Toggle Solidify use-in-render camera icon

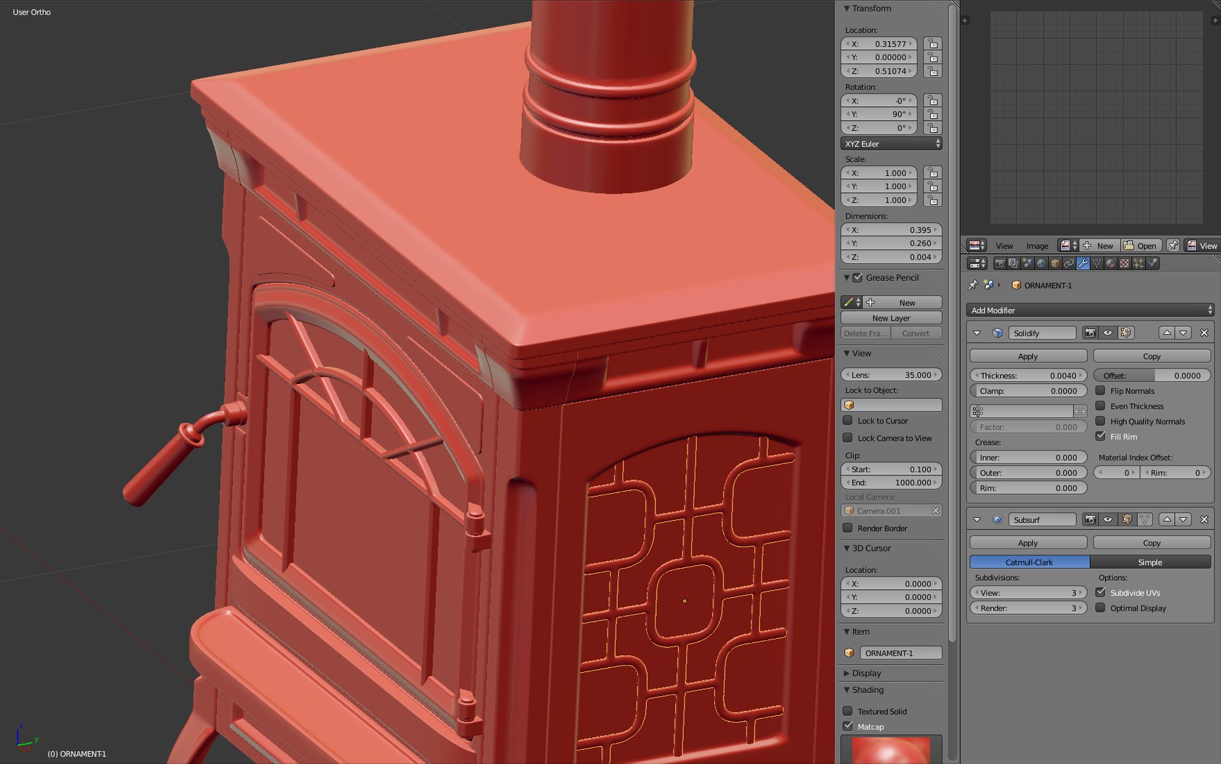pos(1090,332)
